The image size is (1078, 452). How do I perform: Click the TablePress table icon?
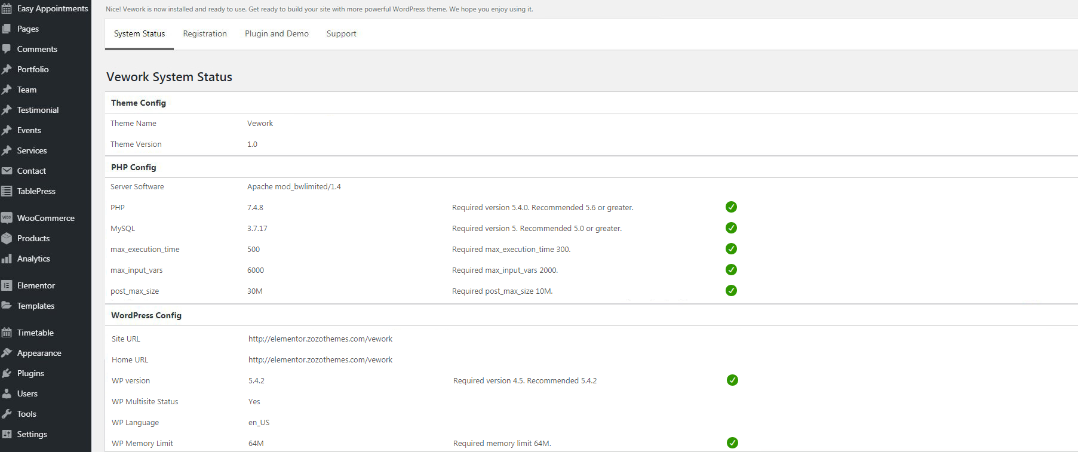[7, 191]
